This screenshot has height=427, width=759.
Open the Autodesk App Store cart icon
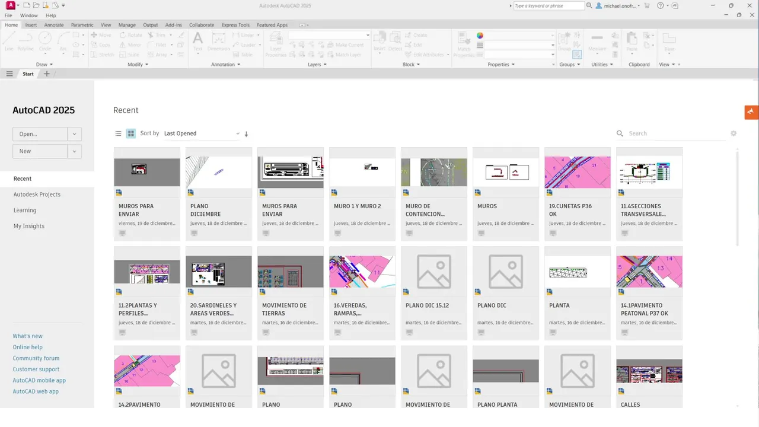click(x=647, y=5)
